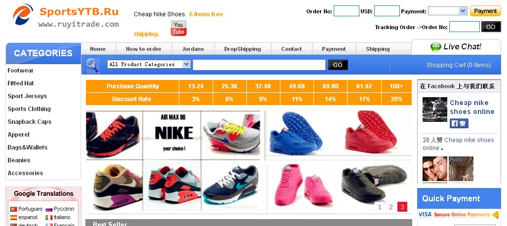
Task: Click the Spanish flag translation
Action: (14, 218)
